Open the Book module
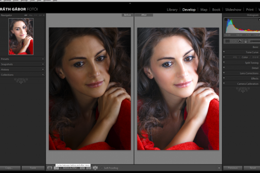This screenshot has width=260, height=173. coord(216,10)
